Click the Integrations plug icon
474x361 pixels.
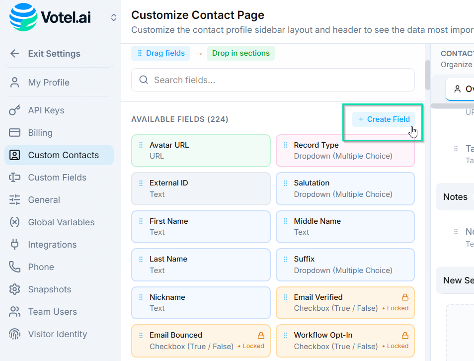15,245
